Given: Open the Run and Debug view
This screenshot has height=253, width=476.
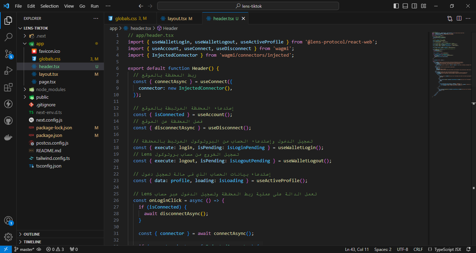Looking at the screenshot, I should (x=8, y=71).
